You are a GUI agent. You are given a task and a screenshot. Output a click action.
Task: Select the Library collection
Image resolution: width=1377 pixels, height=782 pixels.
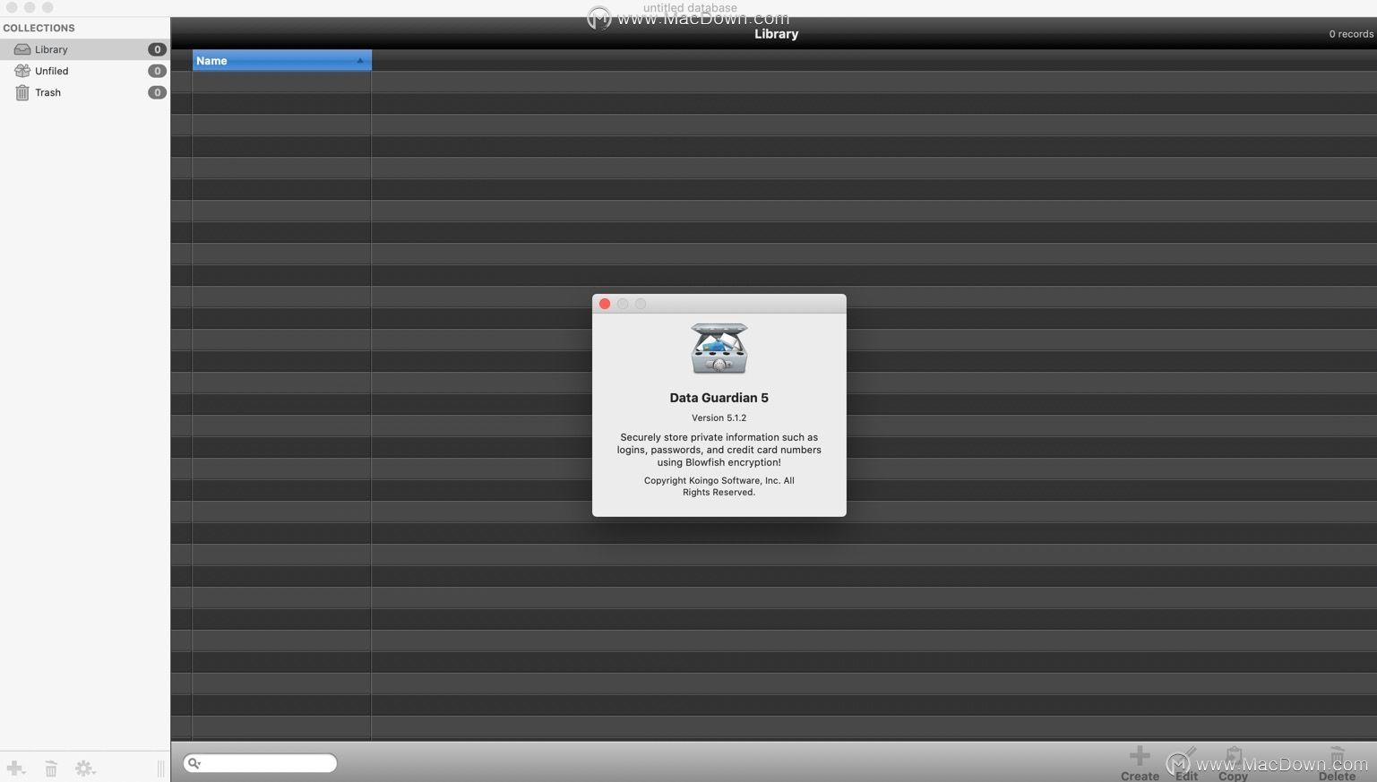coord(84,49)
